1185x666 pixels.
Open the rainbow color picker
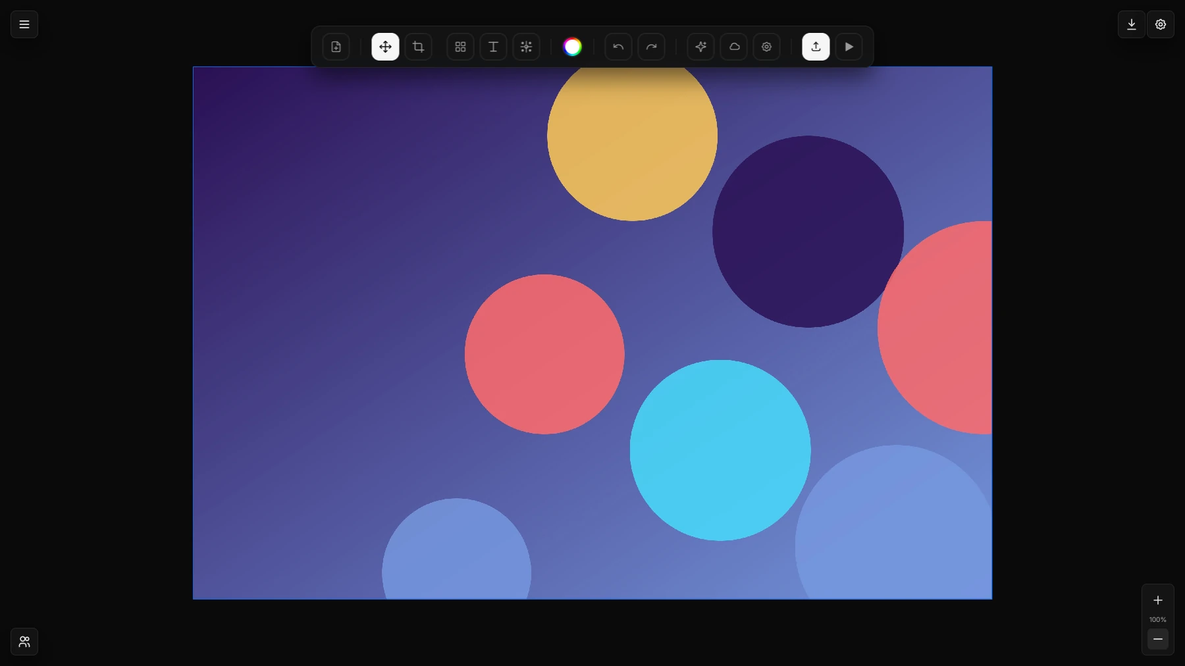[x=573, y=47]
